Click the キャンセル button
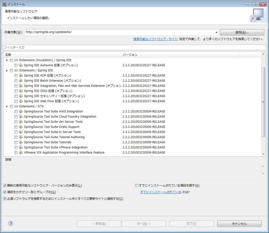 point(239,224)
